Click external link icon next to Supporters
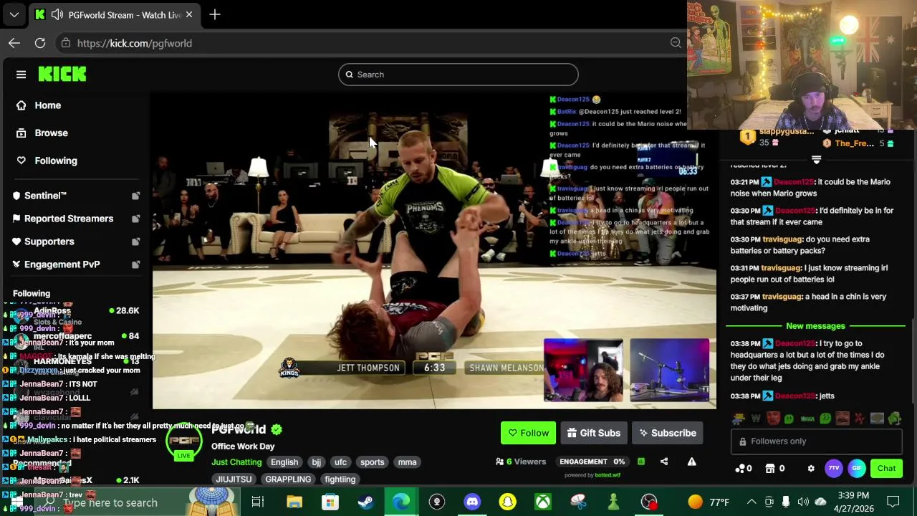 135,242
